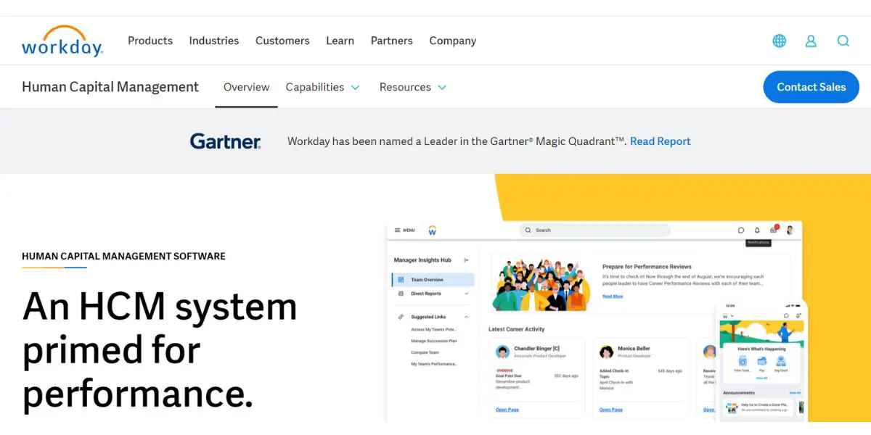Select the Overview tab
The height and width of the screenshot is (435, 871).
coord(247,87)
